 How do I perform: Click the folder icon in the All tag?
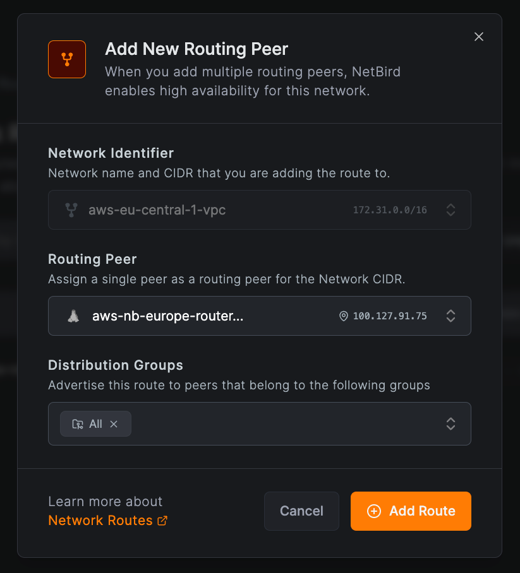click(x=77, y=424)
